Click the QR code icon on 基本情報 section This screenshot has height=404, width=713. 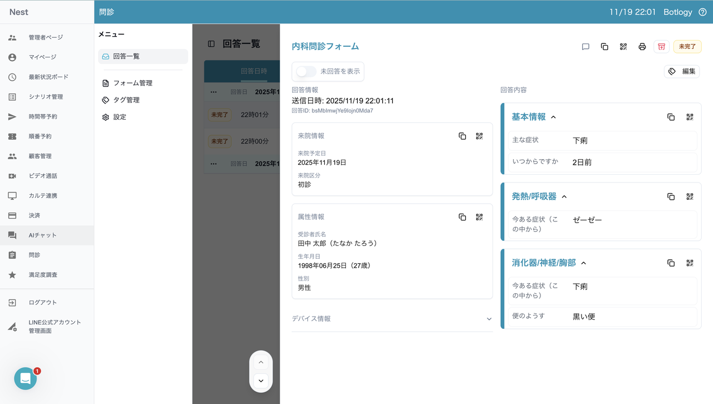point(690,117)
